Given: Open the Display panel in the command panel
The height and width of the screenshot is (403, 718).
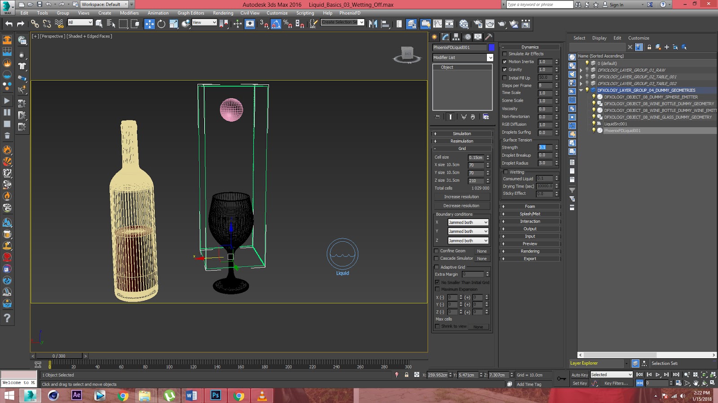Looking at the screenshot, I should (478, 39).
